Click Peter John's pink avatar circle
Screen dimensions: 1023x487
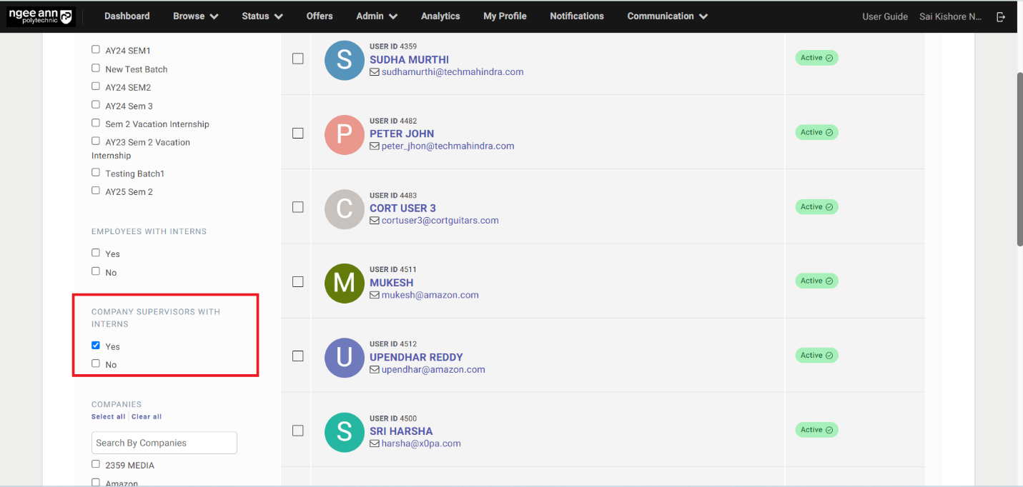point(345,134)
